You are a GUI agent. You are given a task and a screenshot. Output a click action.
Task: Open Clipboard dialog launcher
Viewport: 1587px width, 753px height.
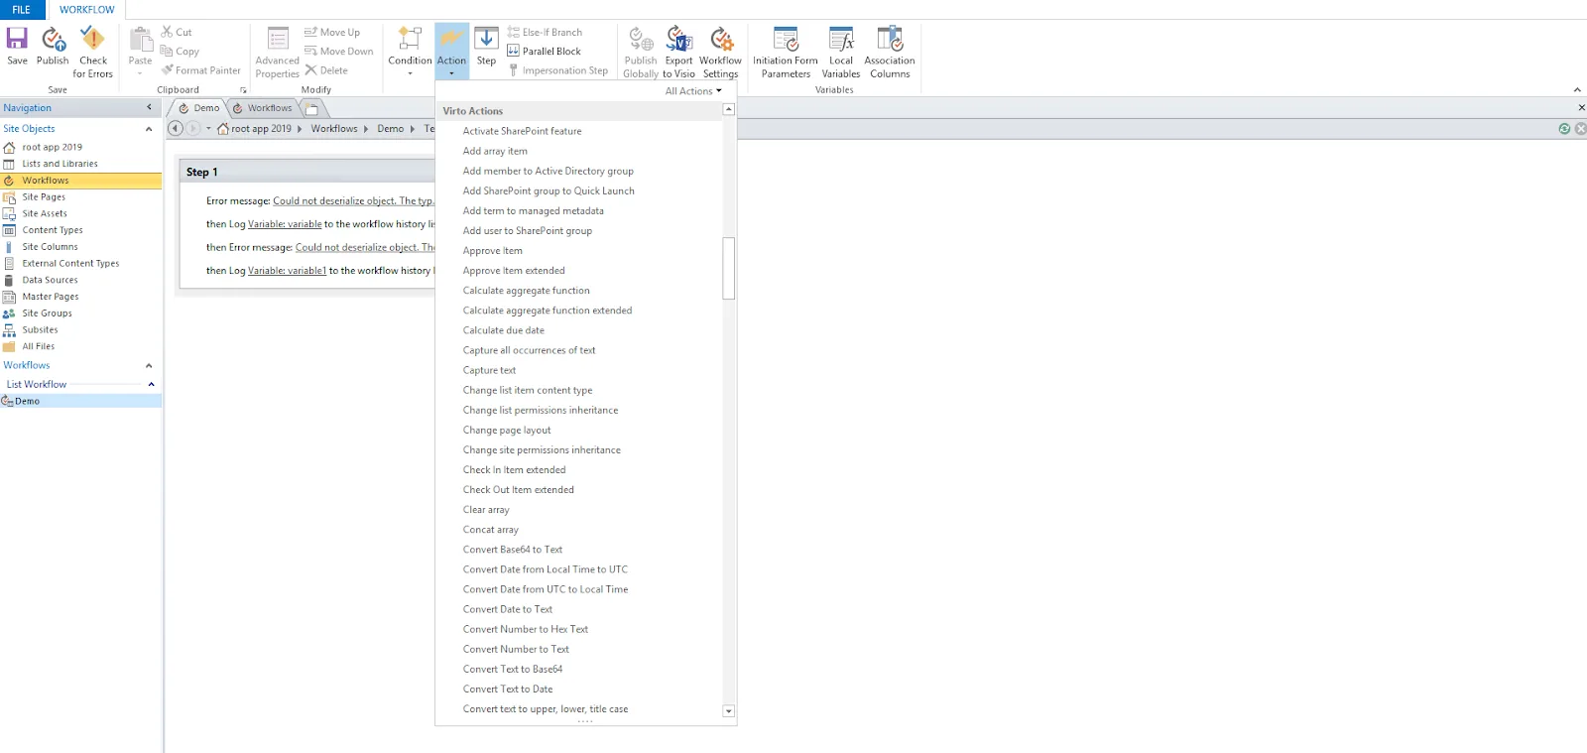coord(243,90)
